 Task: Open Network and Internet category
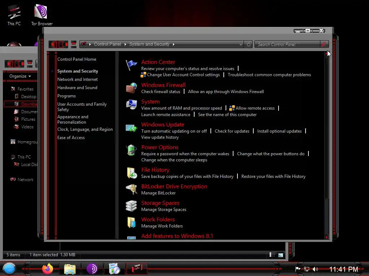tap(77, 79)
